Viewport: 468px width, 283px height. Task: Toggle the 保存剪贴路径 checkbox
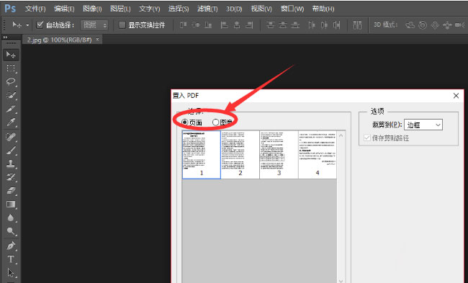tap(367, 138)
